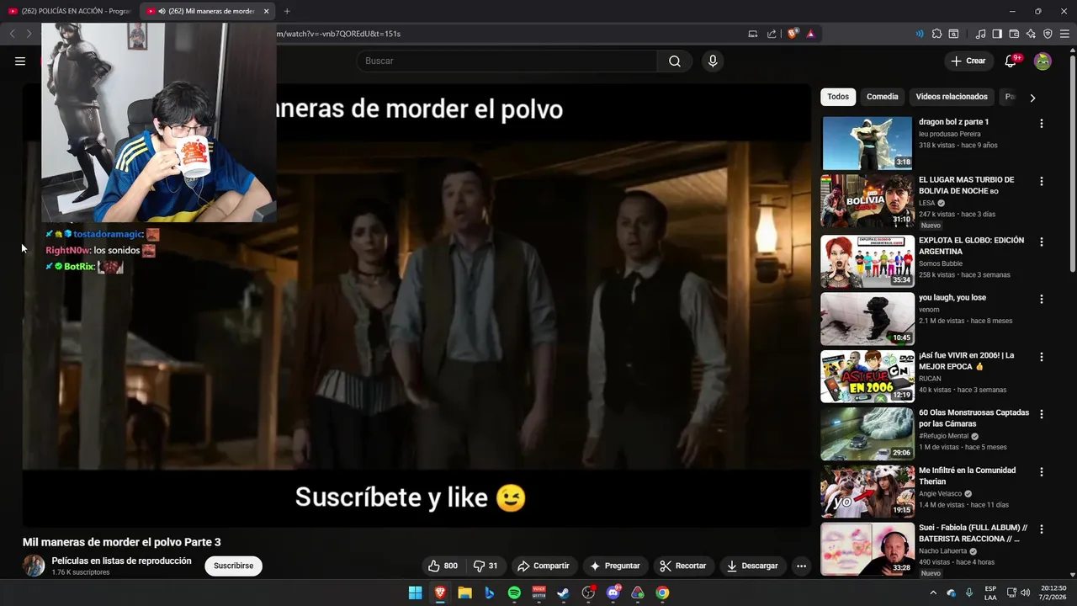Like the video with 800 likes

[443, 566]
